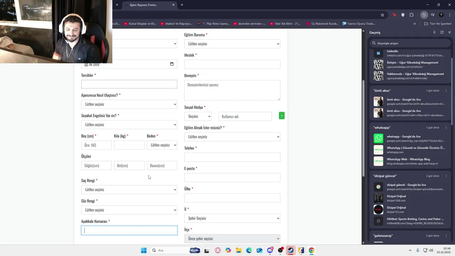The width and height of the screenshot is (455, 256).
Task: Switch to the Ajans Başvuru Formu tab
Action: tap(149, 5)
